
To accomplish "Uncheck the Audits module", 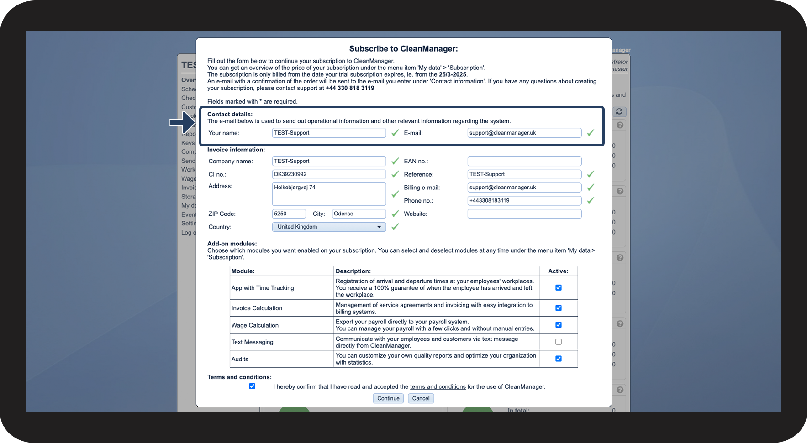I will pyautogui.click(x=558, y=359).
